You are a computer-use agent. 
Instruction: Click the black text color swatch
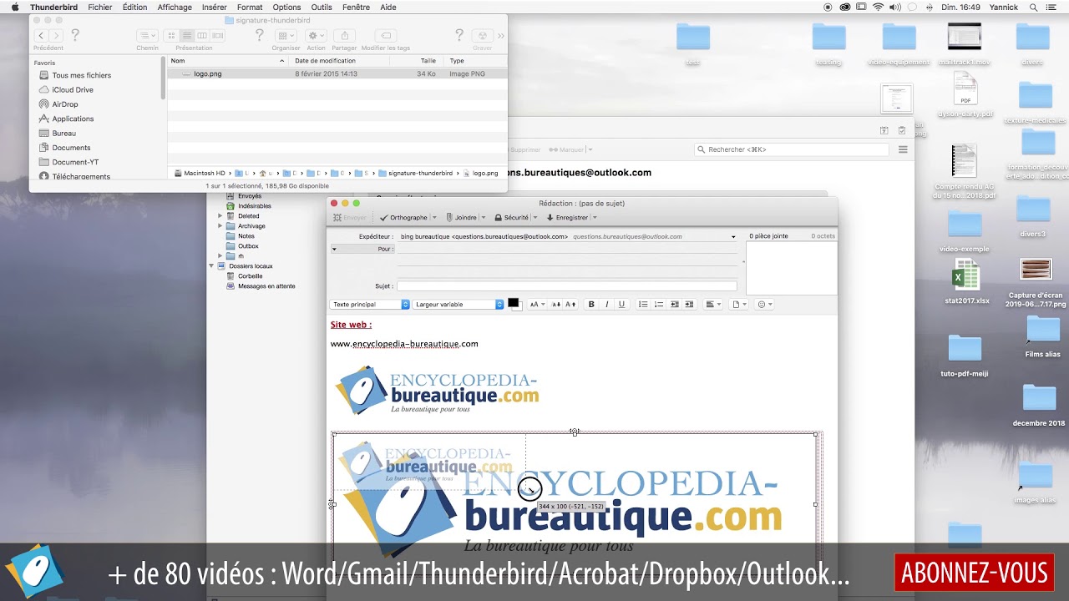[514, 303]
